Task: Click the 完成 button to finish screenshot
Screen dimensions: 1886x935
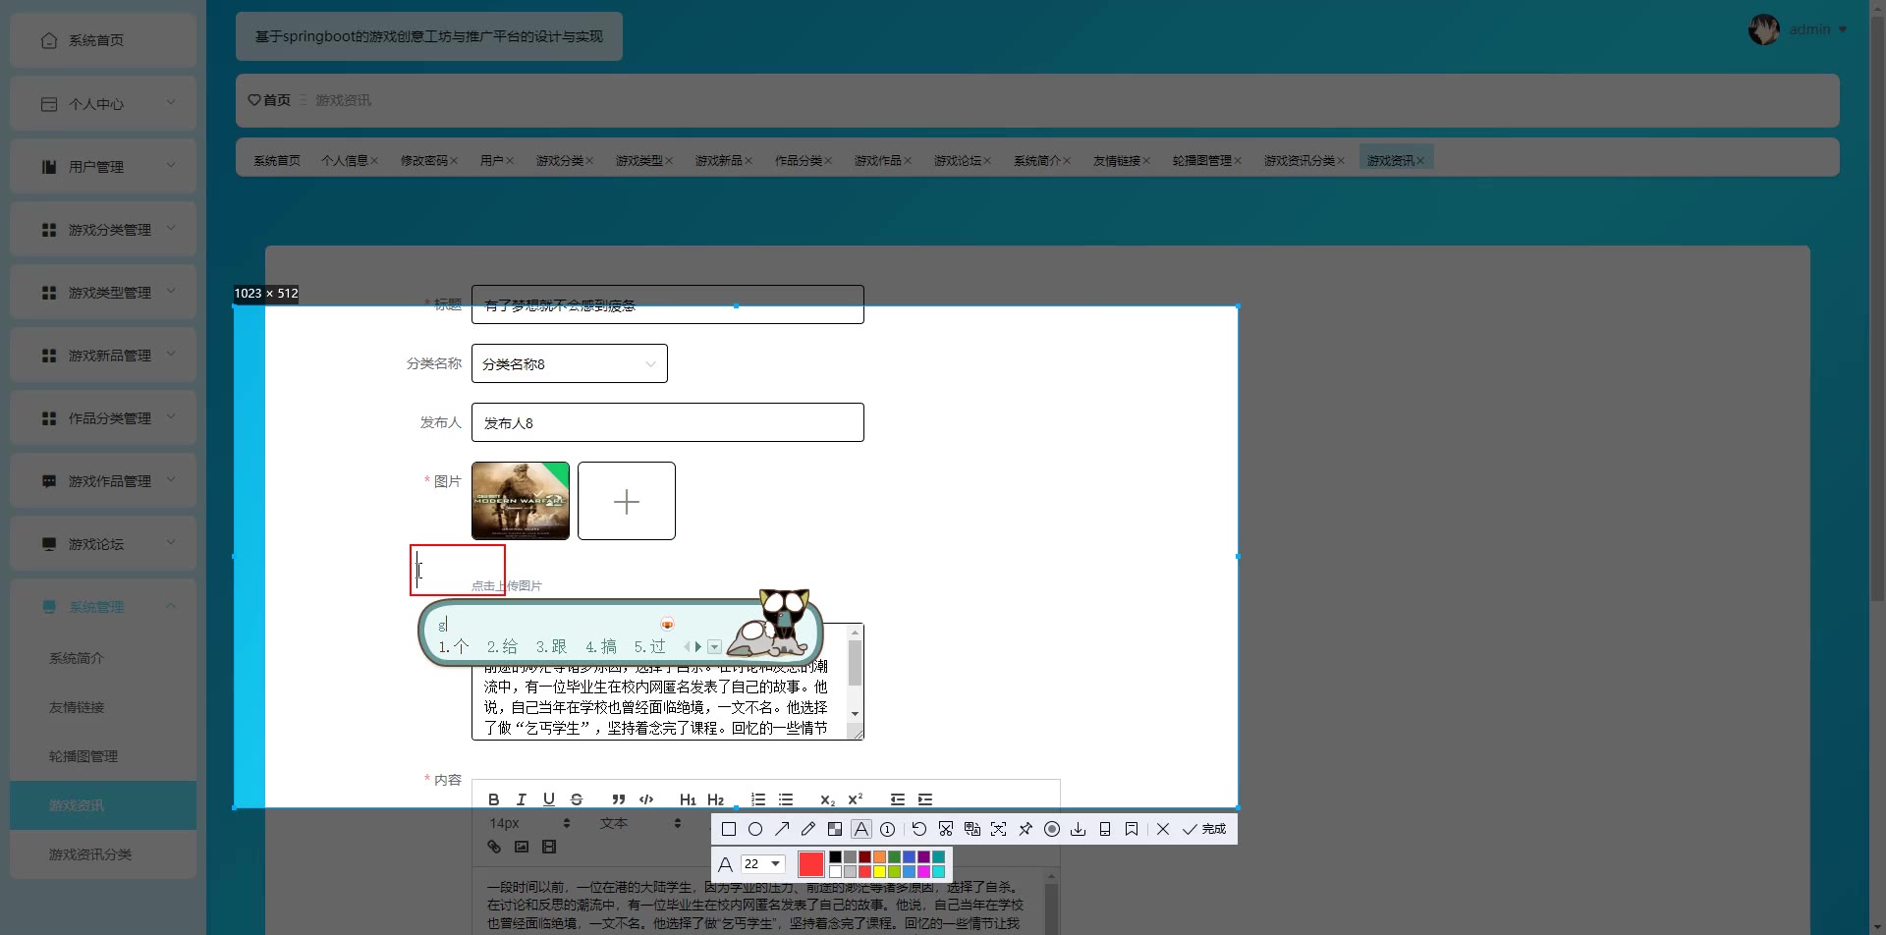Action: (x=1204, y=829)
